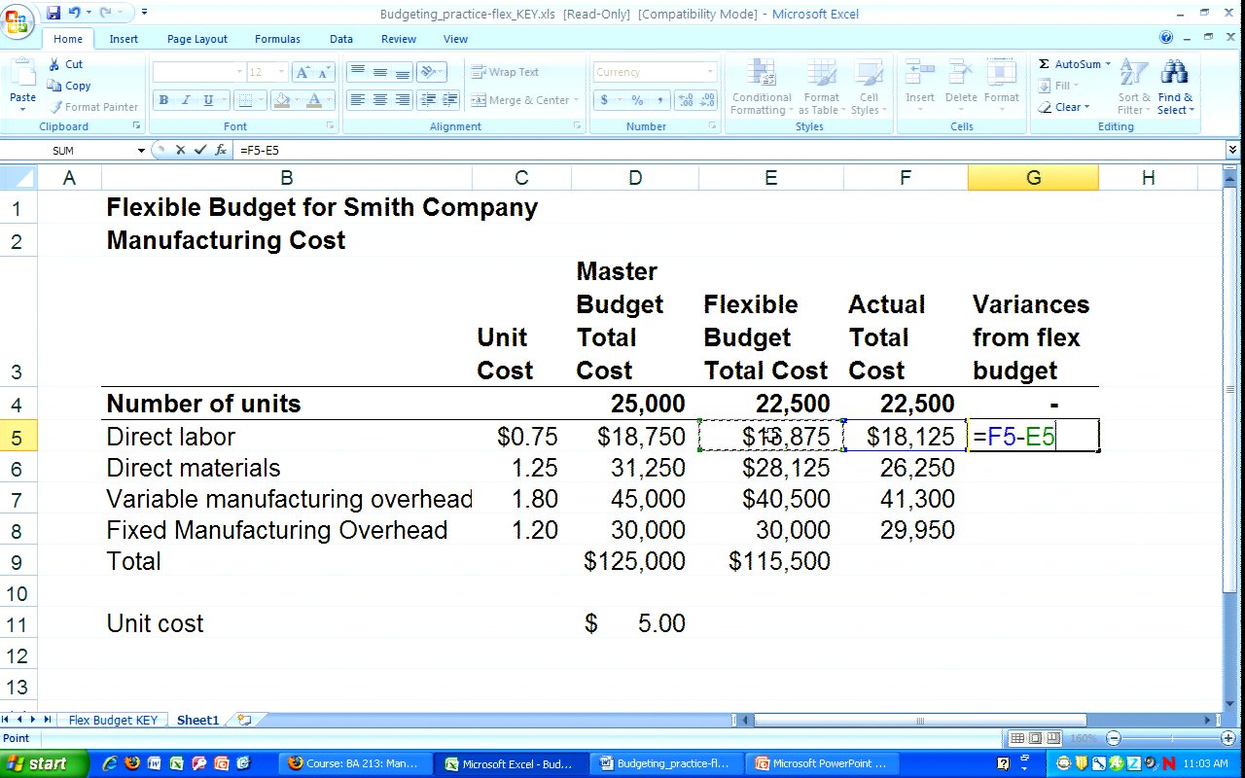
Task: Toggle Bold formatting
Action: click(x=163, y=100)
